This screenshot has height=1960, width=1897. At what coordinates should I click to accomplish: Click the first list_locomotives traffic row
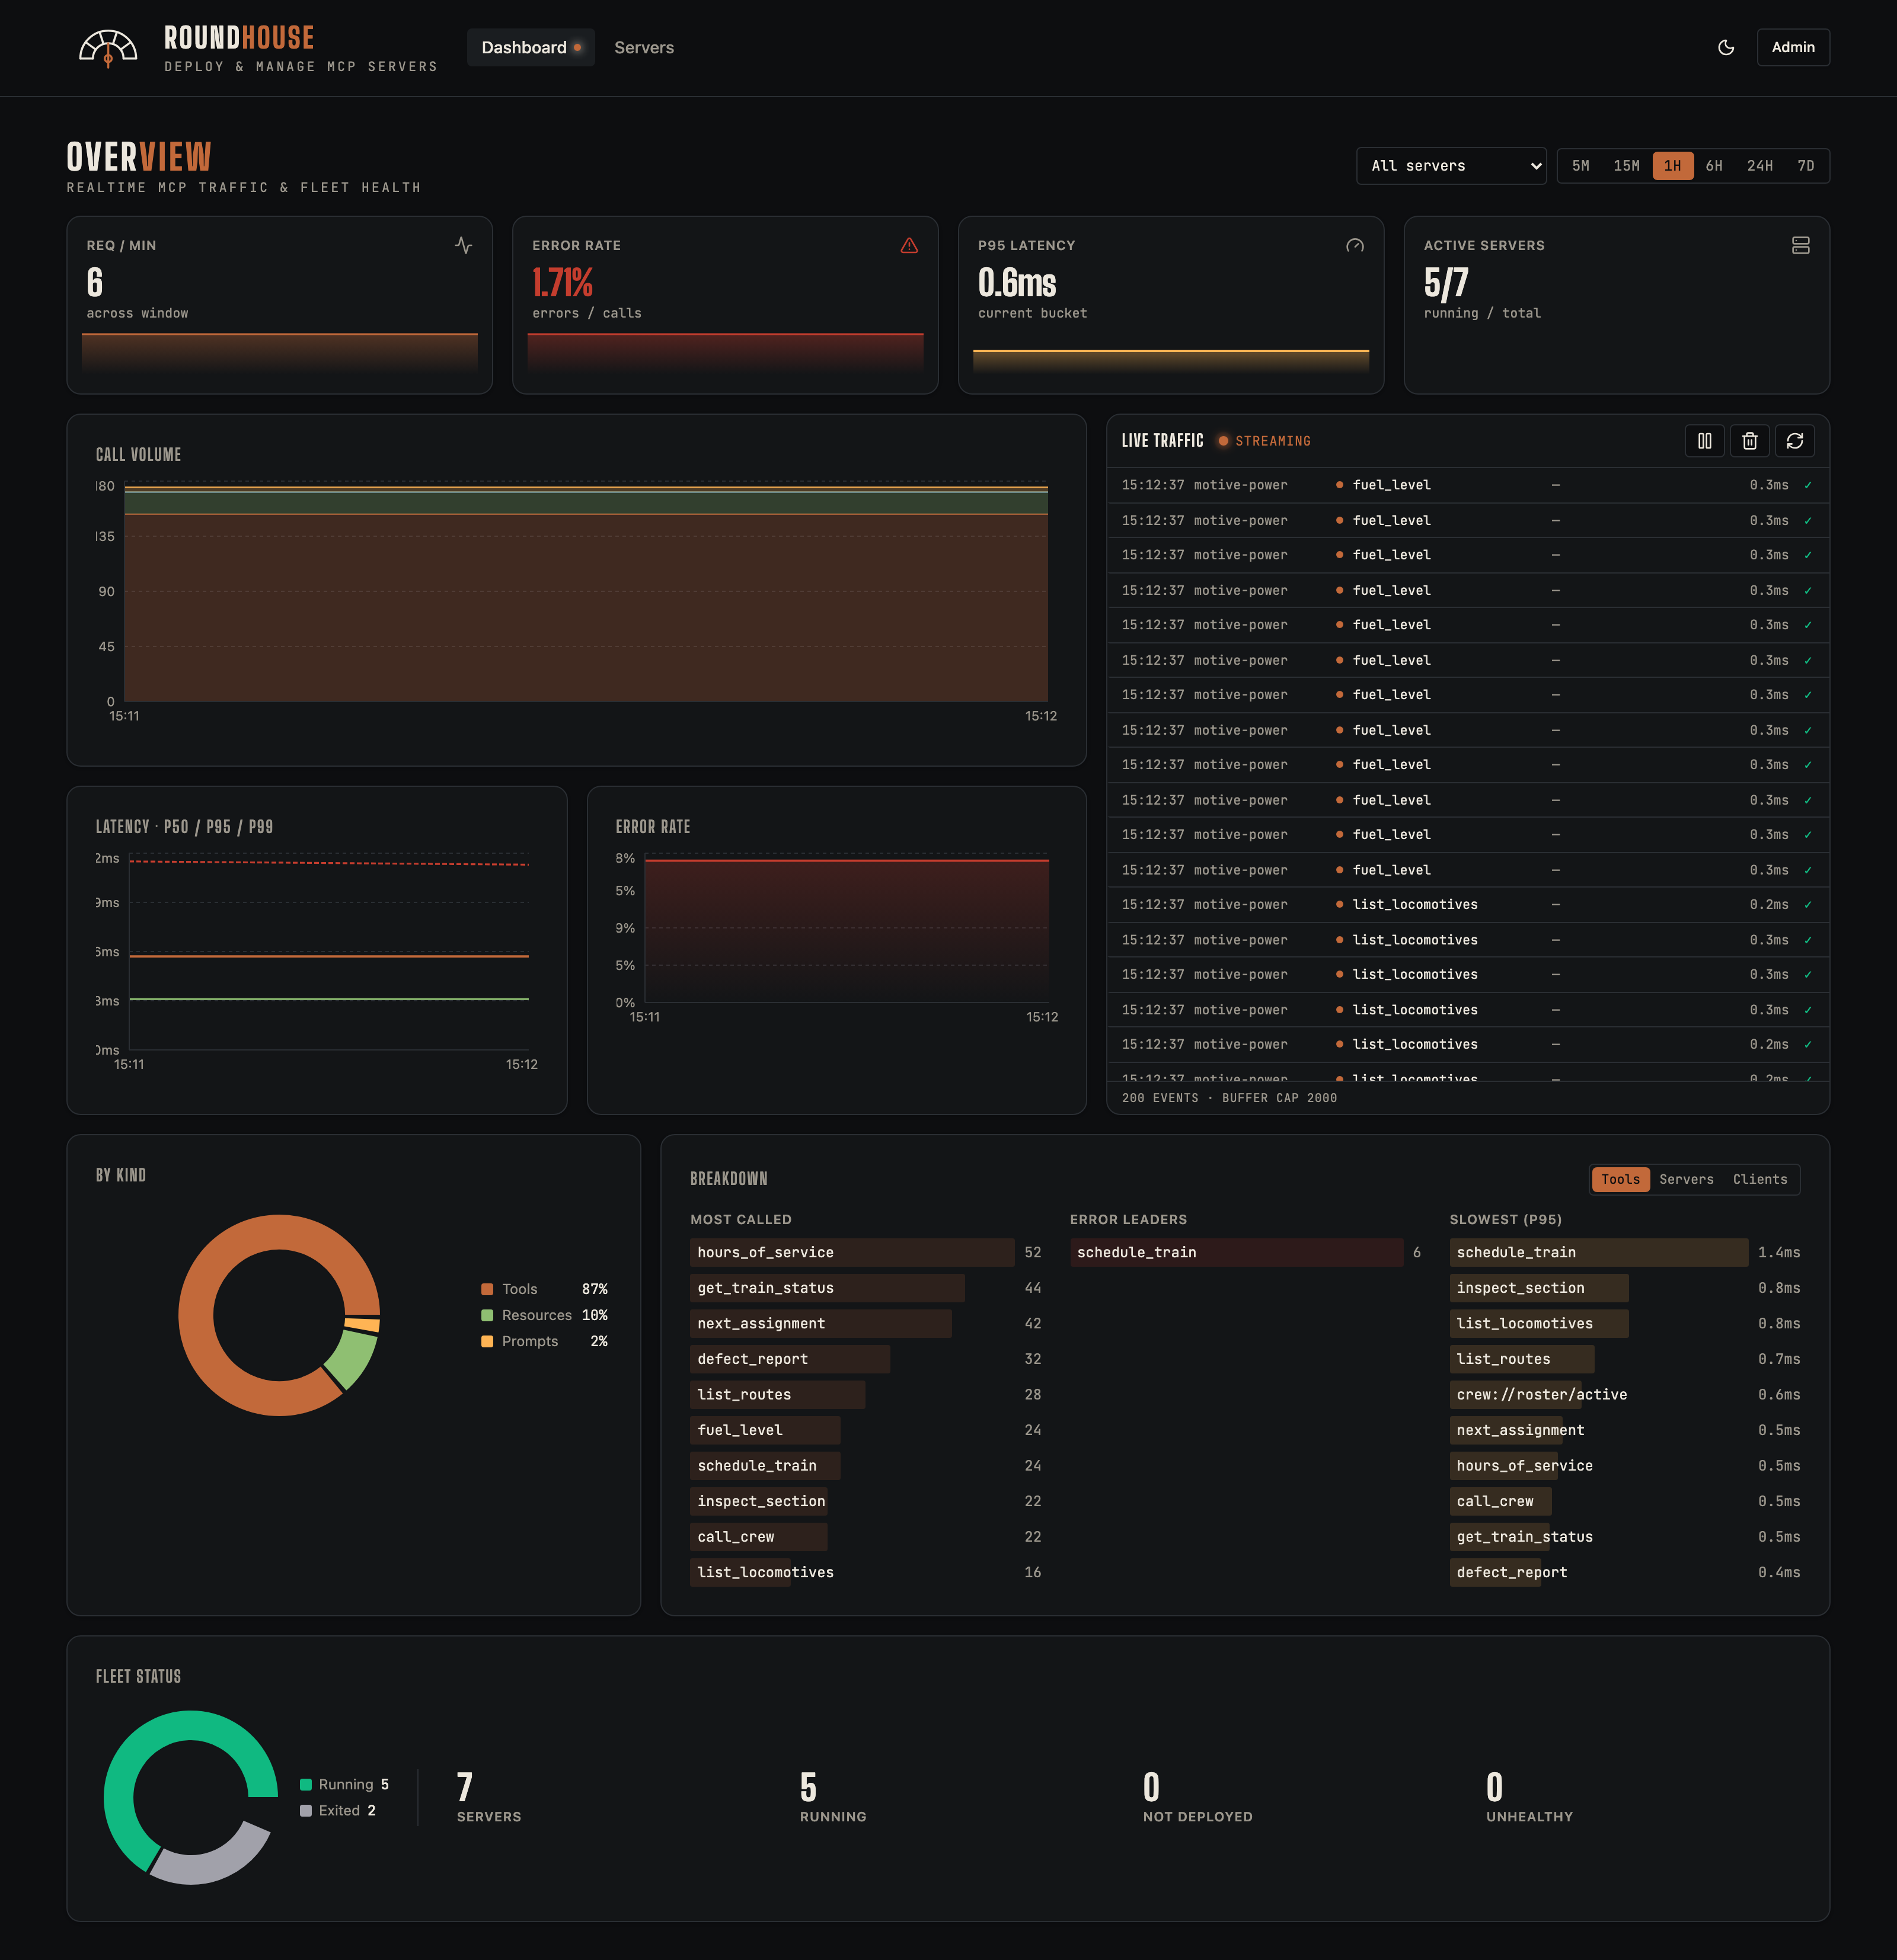click(1468, 905)
